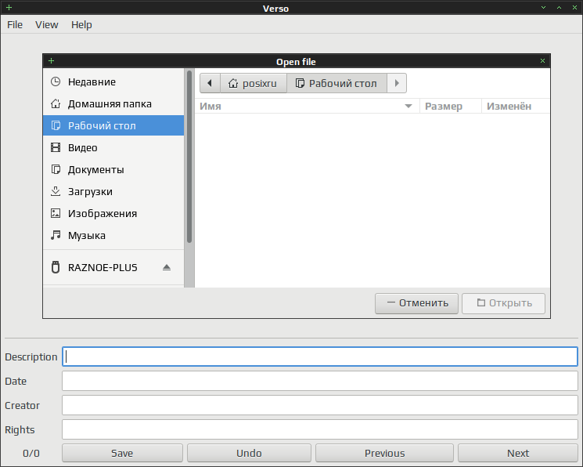This screenshot has height=467, width=583.
Task: Click the Undo button
Action: [249, 453]
